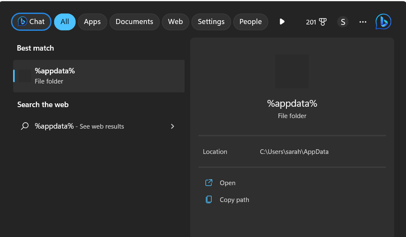Click the Open action's arrow icon
The image size is (406, 237).
[209, 183]
